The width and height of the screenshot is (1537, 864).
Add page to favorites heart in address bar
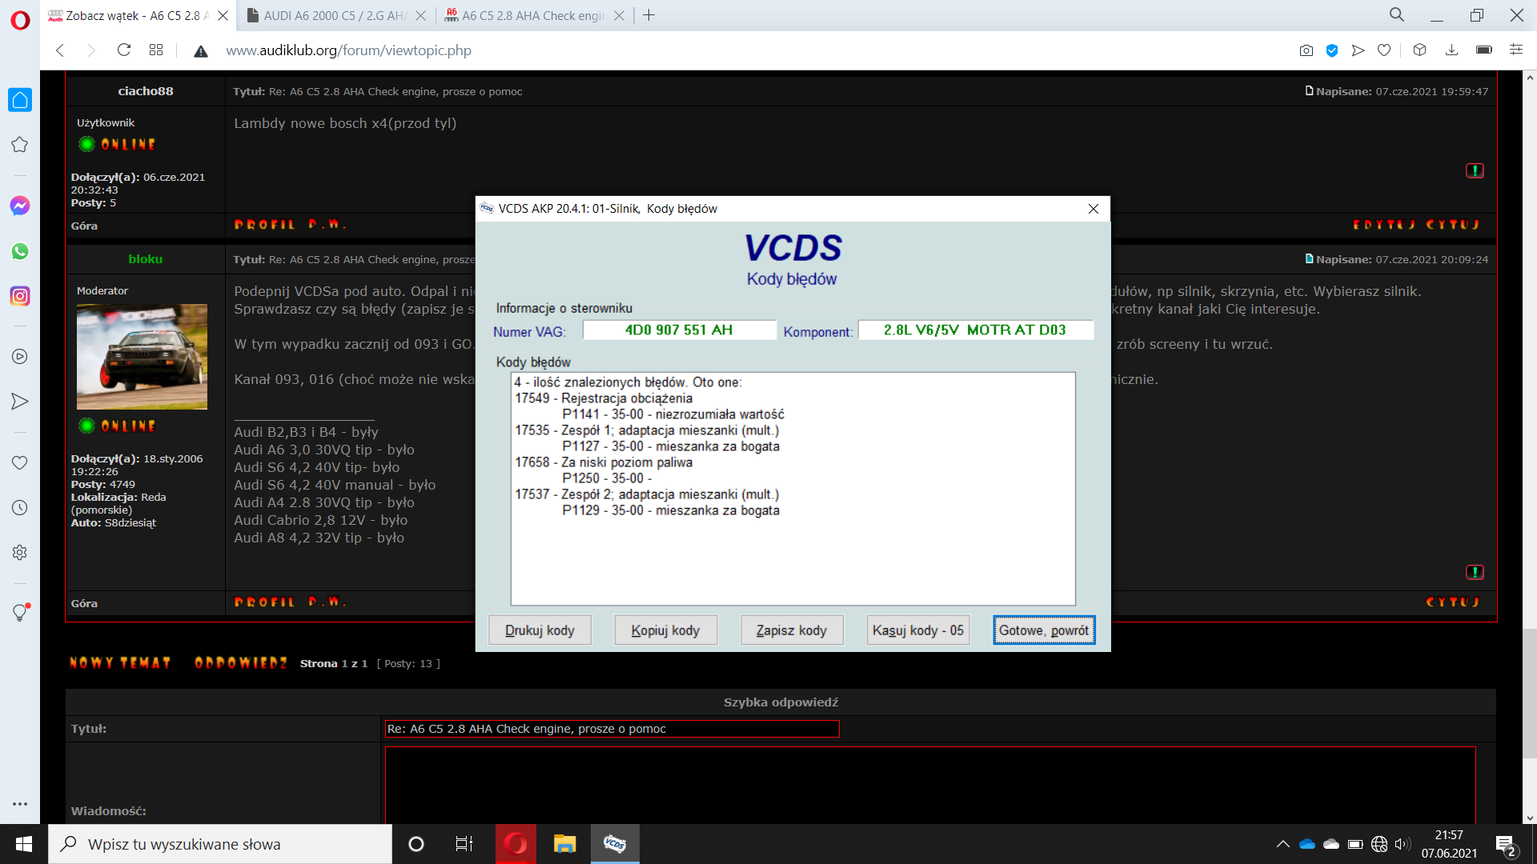click(1384, 50)
